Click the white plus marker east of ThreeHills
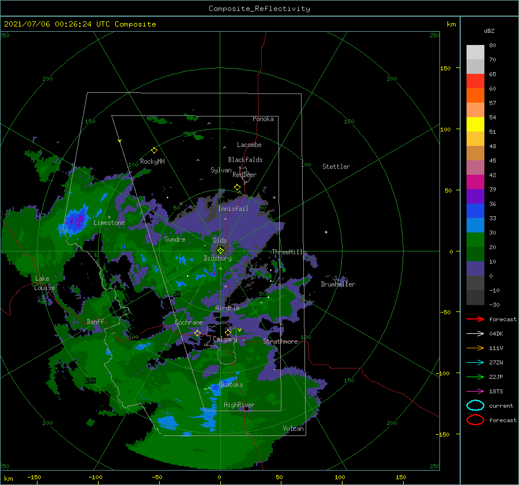519x485 pixels. point(326,232)
